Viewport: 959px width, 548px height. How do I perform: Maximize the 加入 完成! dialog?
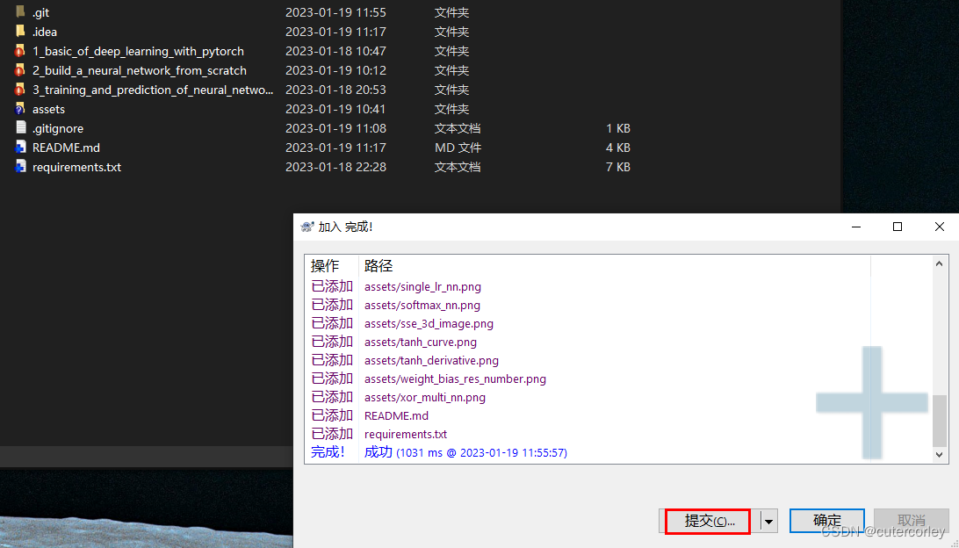pyautogui.click(x=898, y=227)
